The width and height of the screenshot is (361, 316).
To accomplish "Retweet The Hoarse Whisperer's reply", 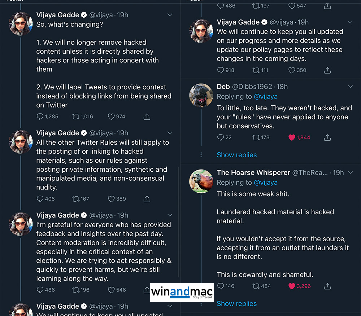I will [x=256, y=286].
